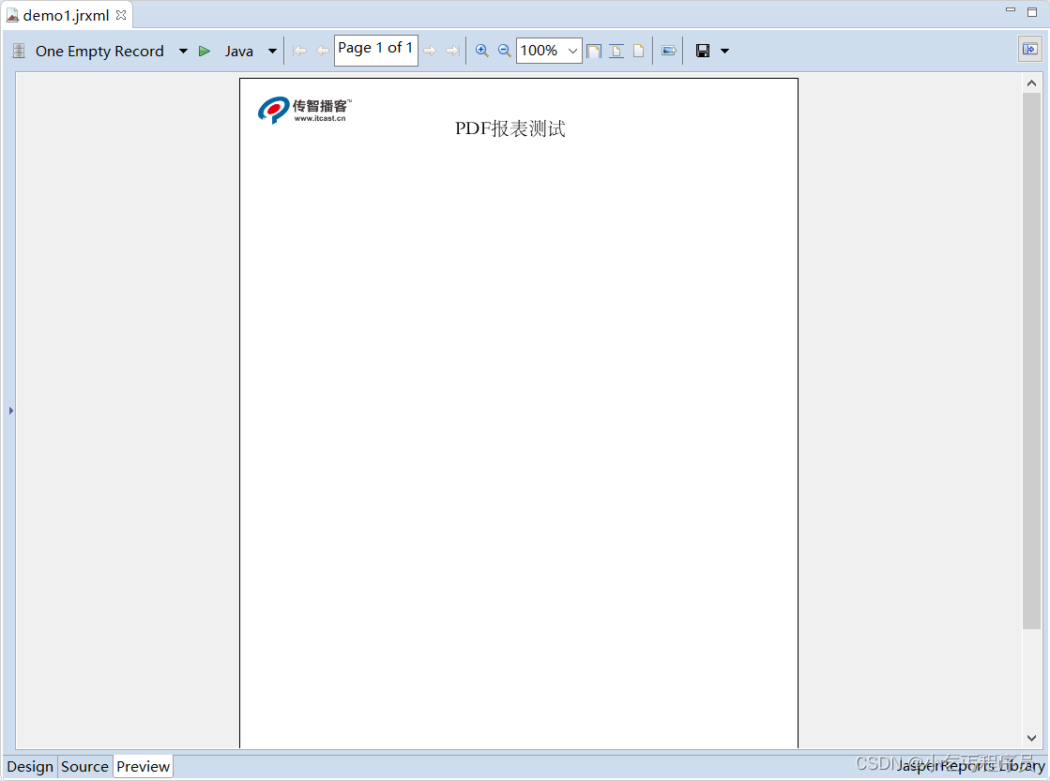This screenshot has height=781, width=1050.
Task: Click the show panel icon at toolbar right
Action: tap(1030, 50)
